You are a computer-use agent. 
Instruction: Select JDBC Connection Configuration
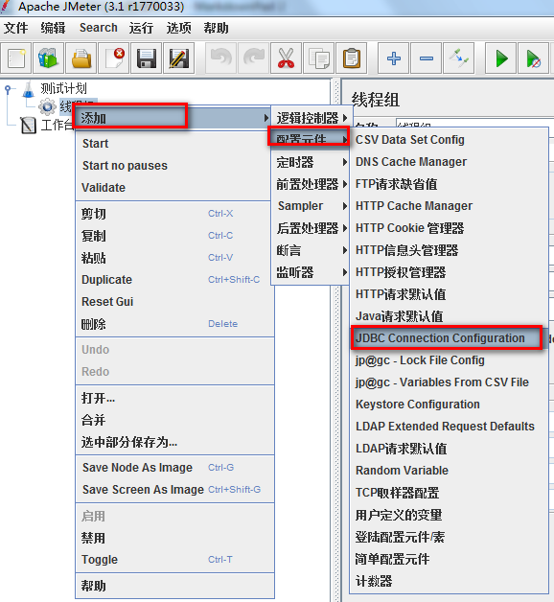coord(447,337)
